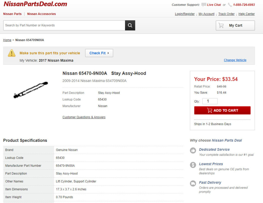The width and height of the screenshot is (263, 203).
Task: Click the hood stay part thumbnail image
Action: tap(31, 90)
